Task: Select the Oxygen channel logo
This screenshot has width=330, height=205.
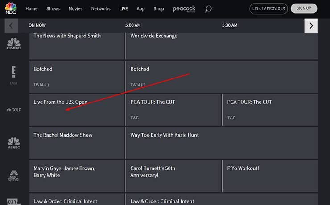Action: click(x=14, y=201)
